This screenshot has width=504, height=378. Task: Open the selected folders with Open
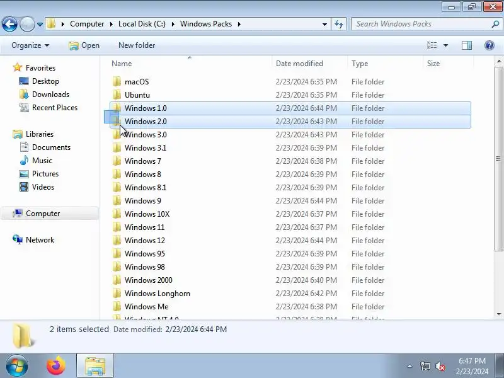84,45
